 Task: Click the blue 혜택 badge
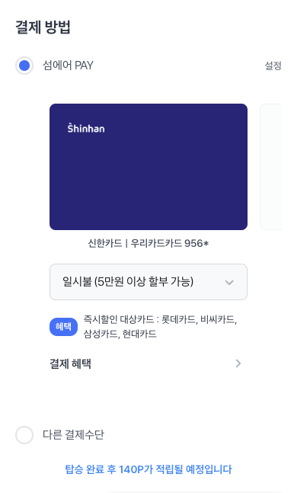[x=63, y=327]
